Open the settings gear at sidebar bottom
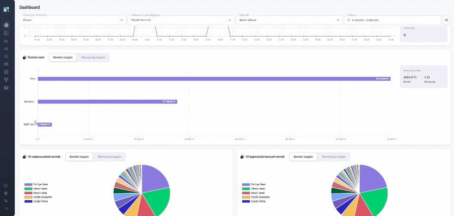Image resolution: width=454 pixels, height=216 pixels. 6,193
